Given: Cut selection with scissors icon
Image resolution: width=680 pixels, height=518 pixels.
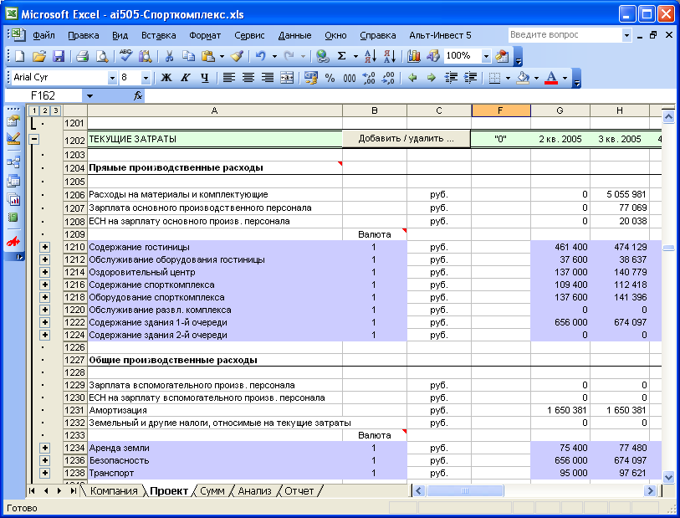Looking at the screenshot, I should pos(169,56).
